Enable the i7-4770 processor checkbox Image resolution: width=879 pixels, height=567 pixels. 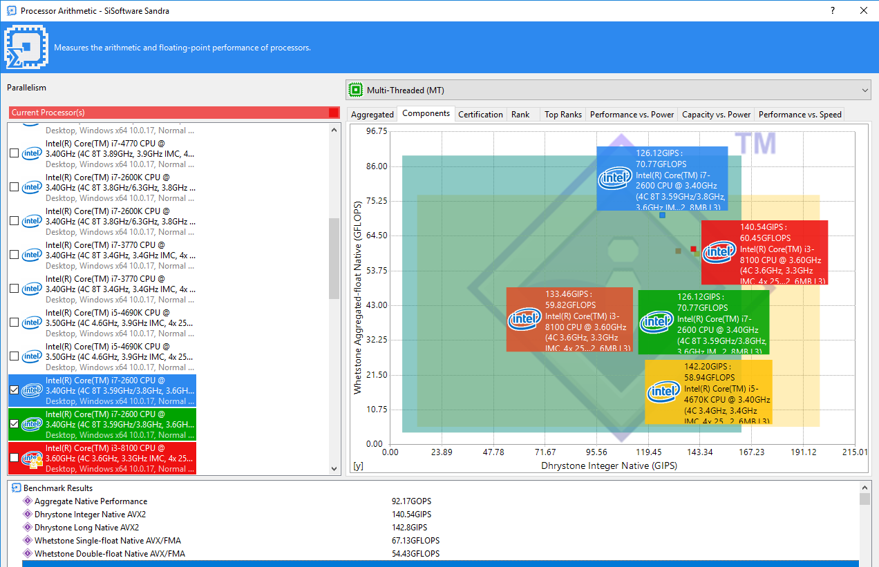(15, 153)
